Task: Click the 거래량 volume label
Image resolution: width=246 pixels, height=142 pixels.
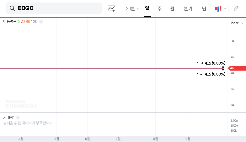Action: 8,117
